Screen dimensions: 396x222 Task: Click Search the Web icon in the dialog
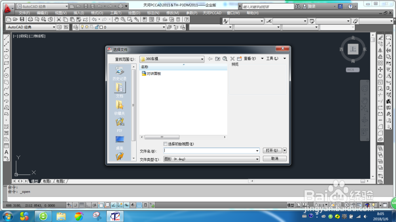click(225, 59)
